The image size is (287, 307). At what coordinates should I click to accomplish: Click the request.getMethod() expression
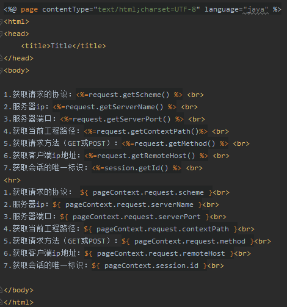coord(175,143)
